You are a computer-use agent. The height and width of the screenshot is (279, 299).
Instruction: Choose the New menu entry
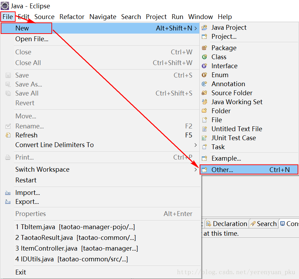tap(100, 28)
